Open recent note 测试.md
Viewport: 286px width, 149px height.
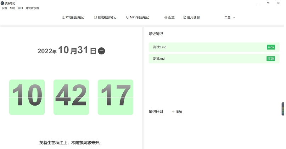coord(214,59)
